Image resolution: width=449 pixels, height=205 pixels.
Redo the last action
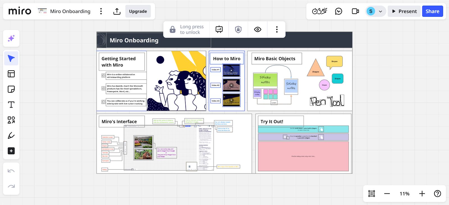click(11, 186)
